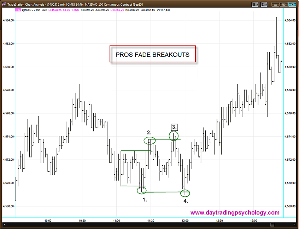Click the green circle marker above label 4.
Screen dimensions: 299x229
point(185,193)
